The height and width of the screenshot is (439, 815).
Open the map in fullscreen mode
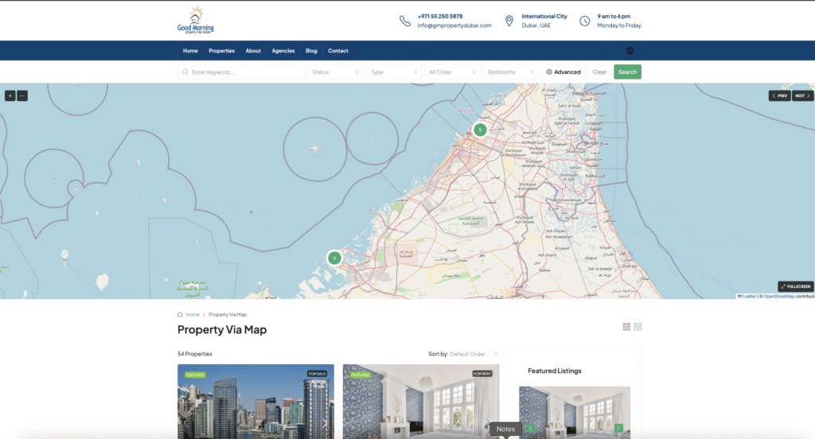pos(795,286)
